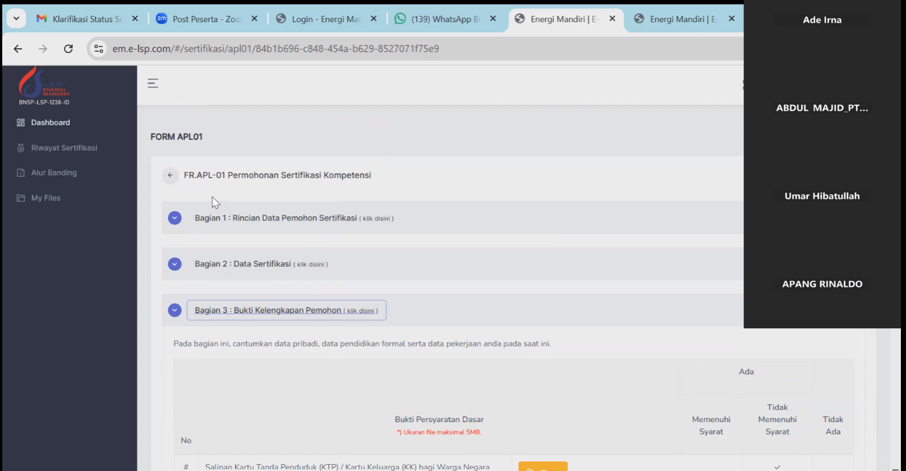Select ABDUL MAJID participant tile
The height and width of the screenshot is (471, 906).
(x=822, y=108)
